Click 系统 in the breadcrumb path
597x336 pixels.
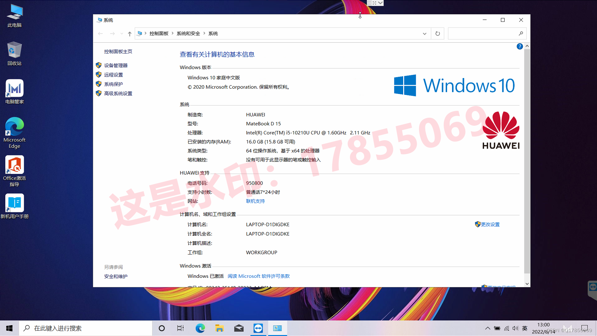tap(213, 33)
